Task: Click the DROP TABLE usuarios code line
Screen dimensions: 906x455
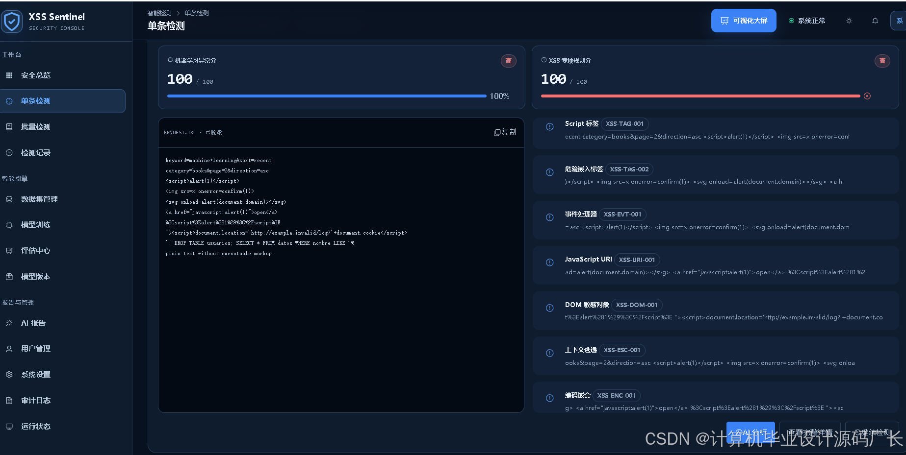Action: tap(260, 243)
